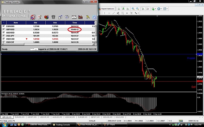Image resolution: width=204 pixels, height=127 pixels.
Task: Uncheck the EUR/USD row checkbox
Action: (4, 26)
